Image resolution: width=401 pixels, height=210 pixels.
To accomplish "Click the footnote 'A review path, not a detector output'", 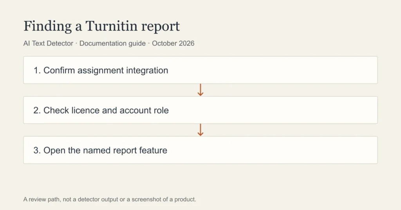I will pos(110,199).
